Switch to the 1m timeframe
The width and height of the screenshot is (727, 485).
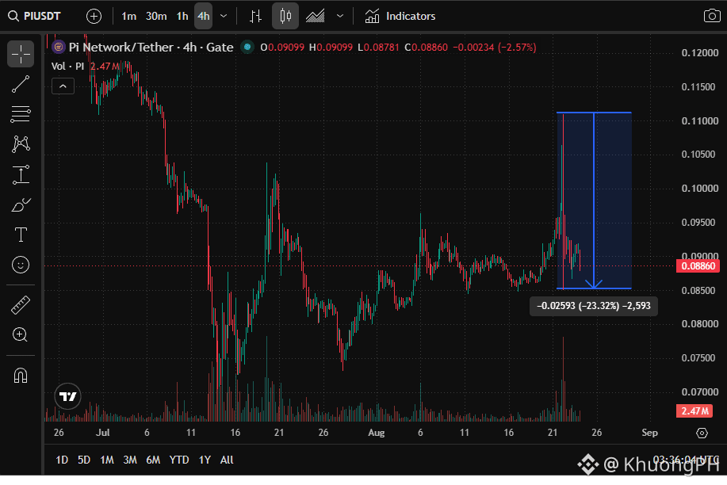[x=129, y=16]
